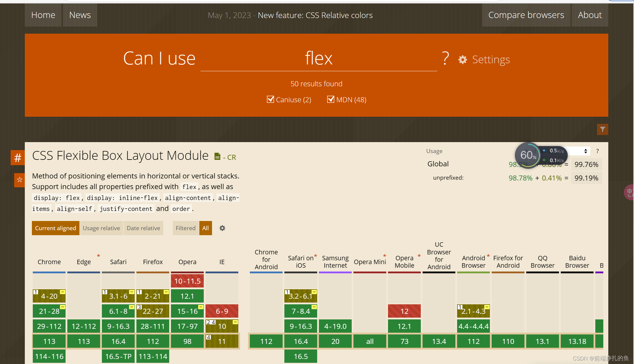The height and width of the screenshot is (364, 634).
Task: Click Safari 3.1-6 cell
Action: (x=118, y=296)
